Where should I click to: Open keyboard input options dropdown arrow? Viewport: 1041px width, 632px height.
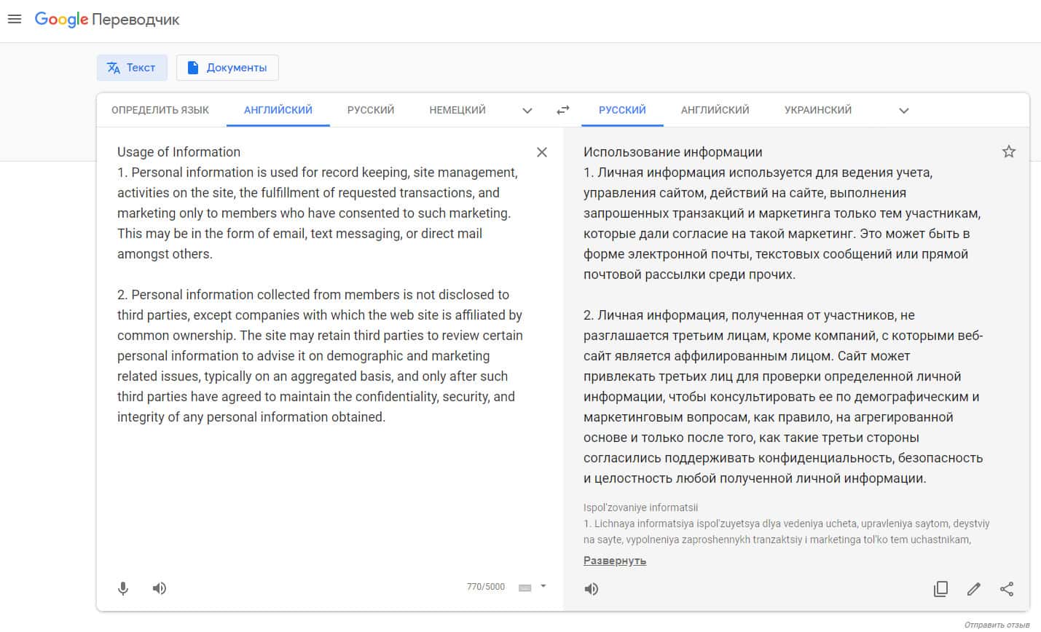tap(543, 586)
